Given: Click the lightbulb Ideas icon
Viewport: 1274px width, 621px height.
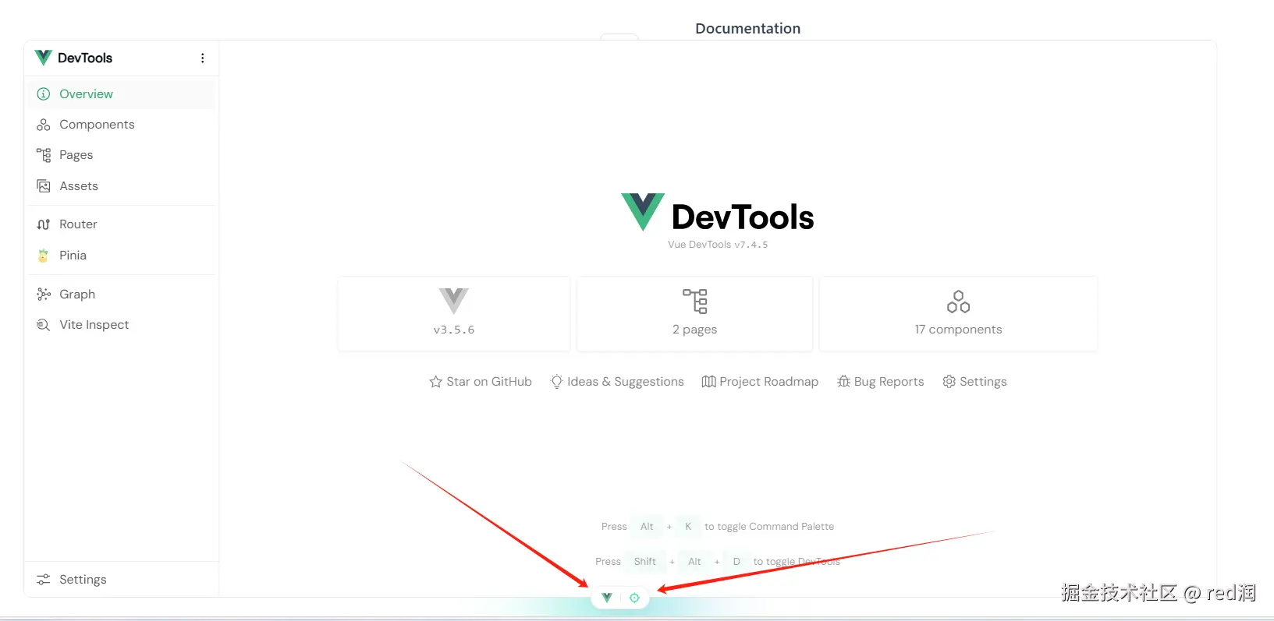Looking at the screenshot, I should point(557,382).
